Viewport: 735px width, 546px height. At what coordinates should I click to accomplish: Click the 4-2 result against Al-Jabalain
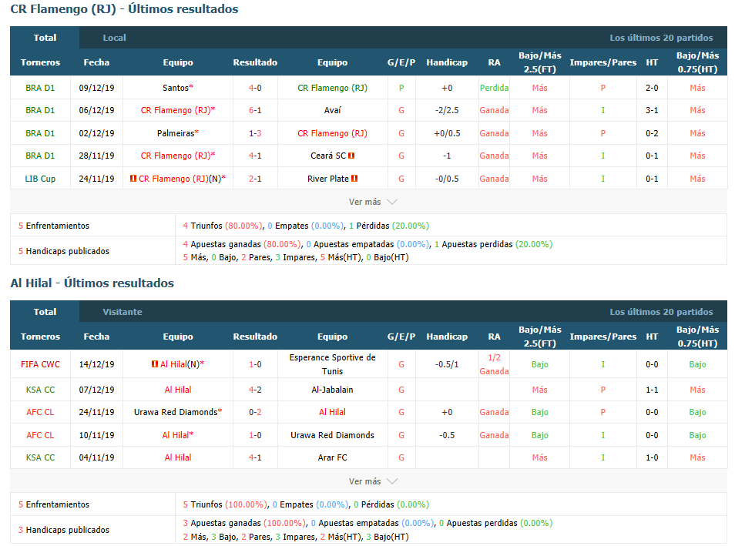[x=255, y=390]
